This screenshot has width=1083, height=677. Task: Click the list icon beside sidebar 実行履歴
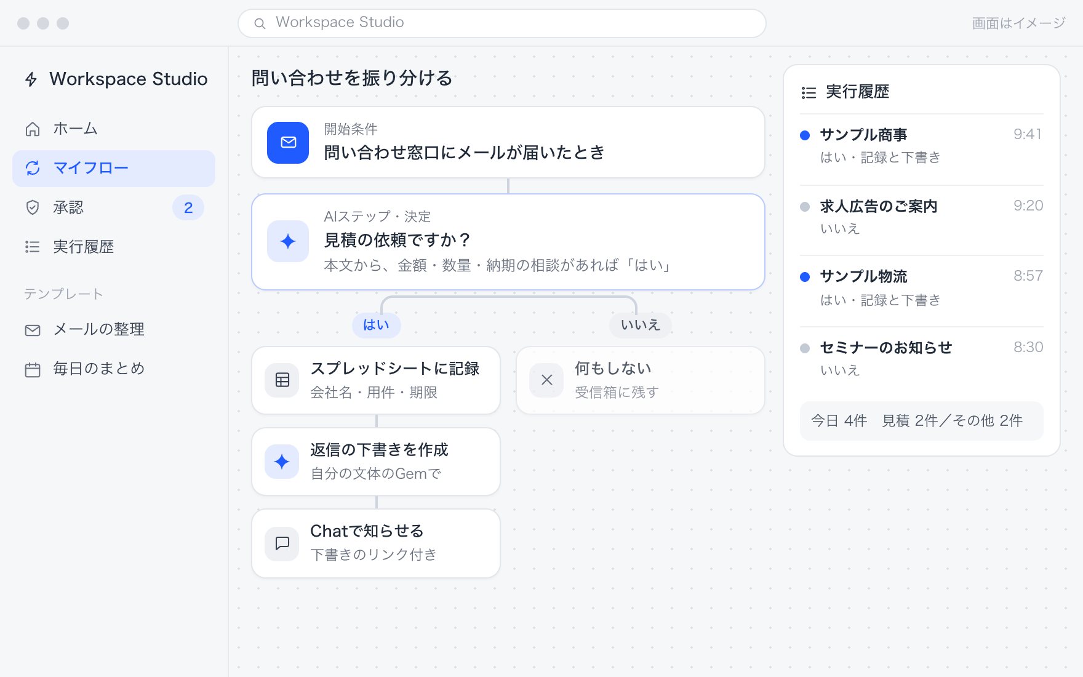(33, 247)
